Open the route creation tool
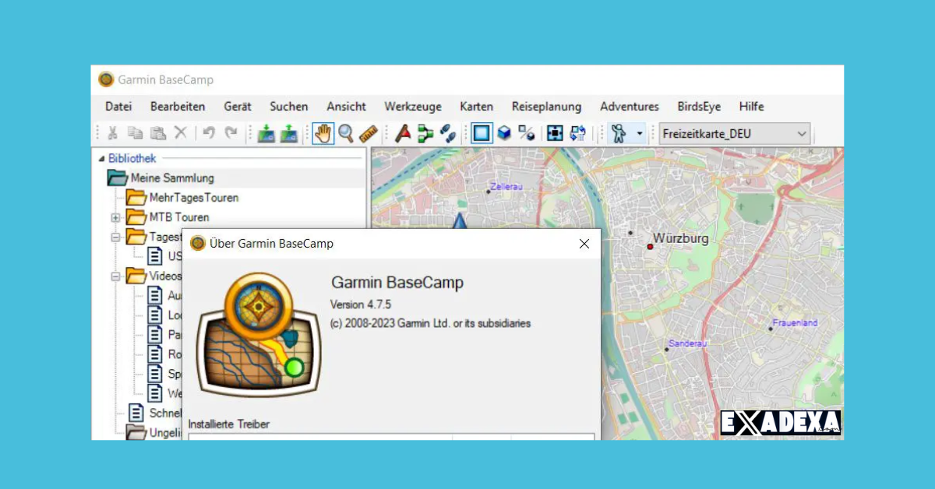 coord(425,133)
